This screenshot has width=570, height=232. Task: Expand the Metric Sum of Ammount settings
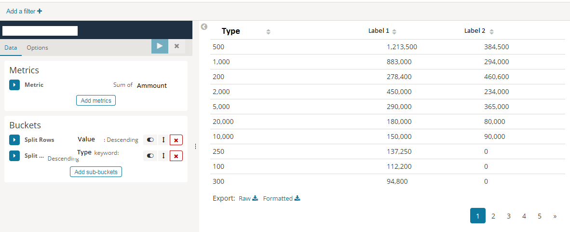pos(14,85)
